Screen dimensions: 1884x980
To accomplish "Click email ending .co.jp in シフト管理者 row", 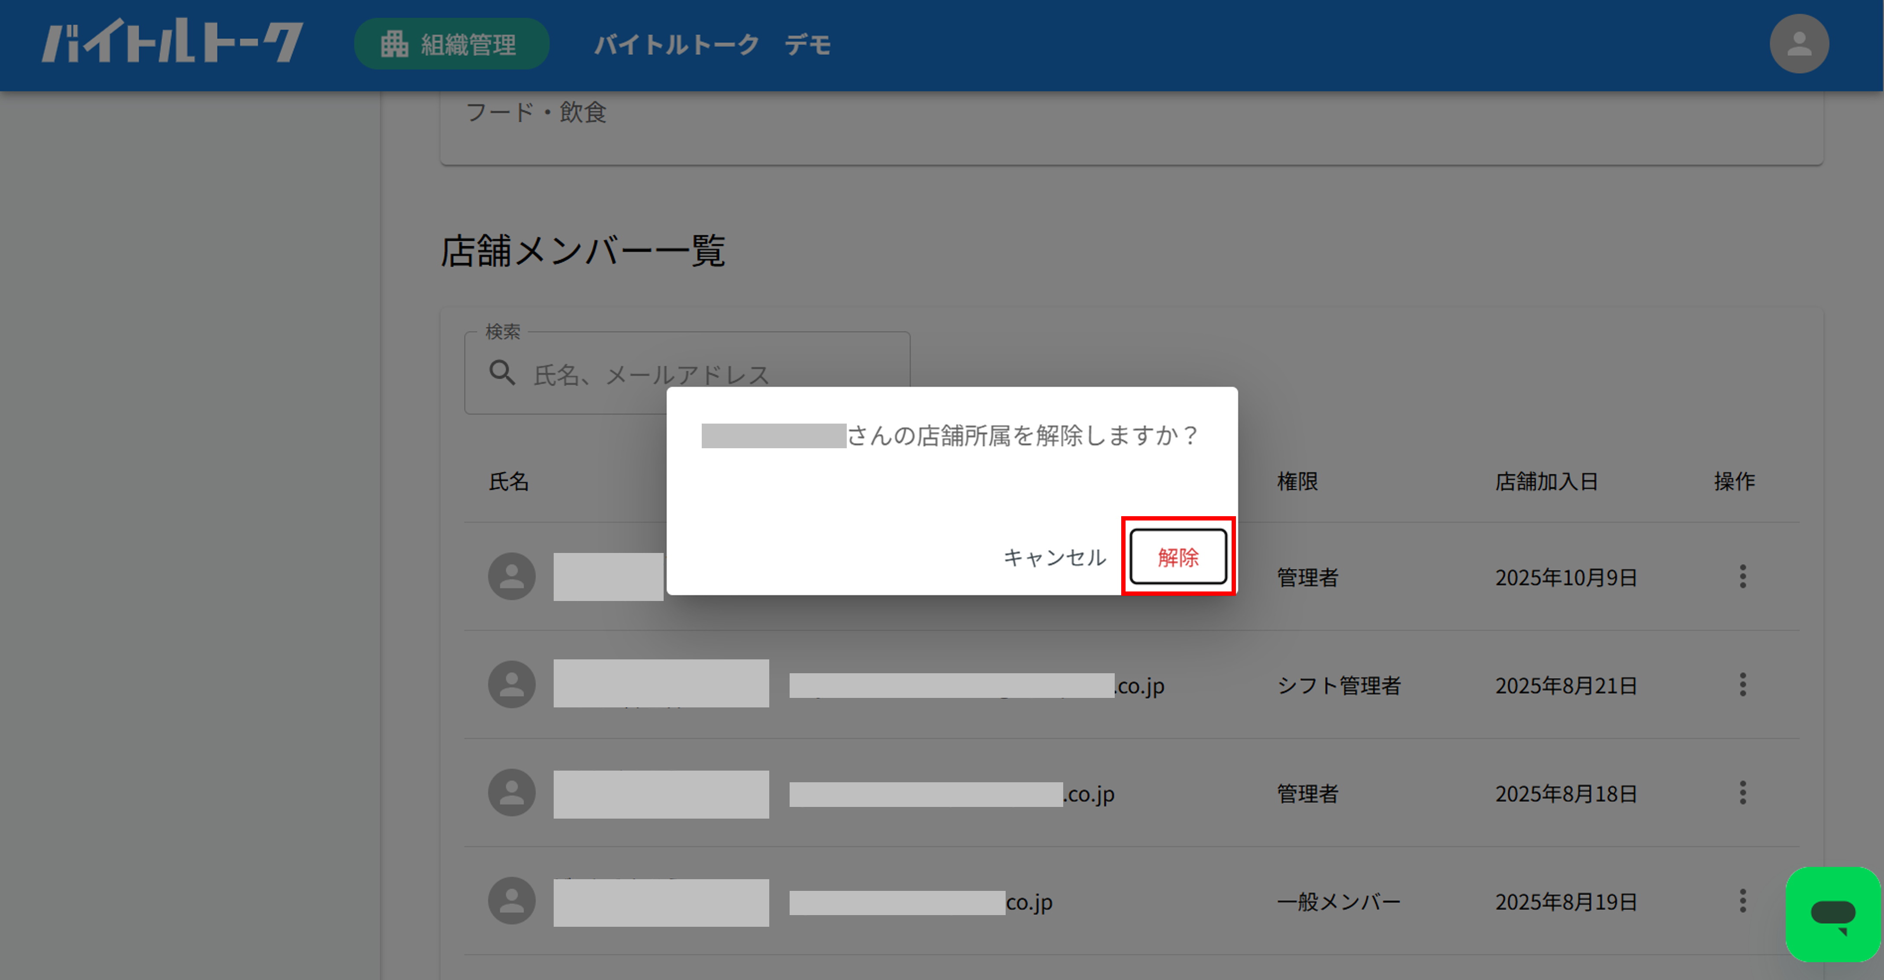I will pos(977,685).
